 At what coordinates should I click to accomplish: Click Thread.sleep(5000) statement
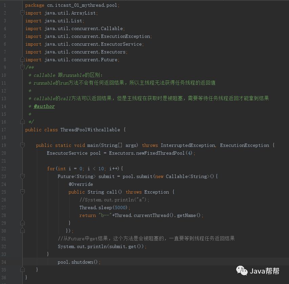tap(105, 207)
